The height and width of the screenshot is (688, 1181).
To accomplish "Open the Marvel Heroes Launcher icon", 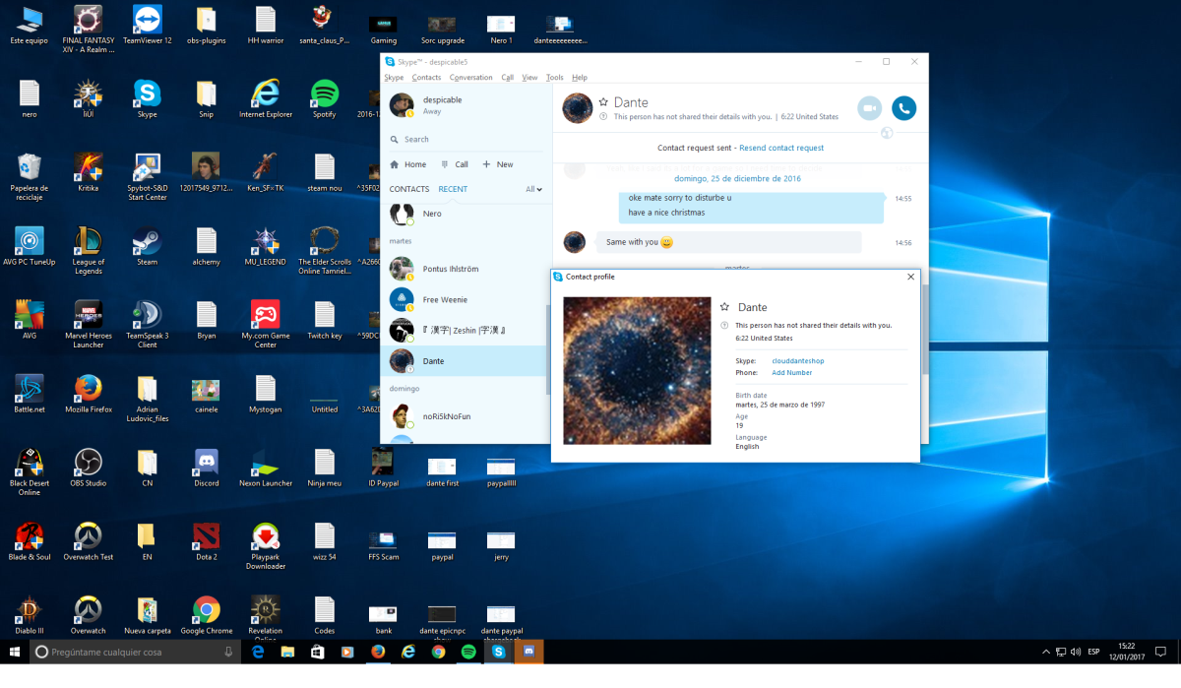I will click(89, 324).
